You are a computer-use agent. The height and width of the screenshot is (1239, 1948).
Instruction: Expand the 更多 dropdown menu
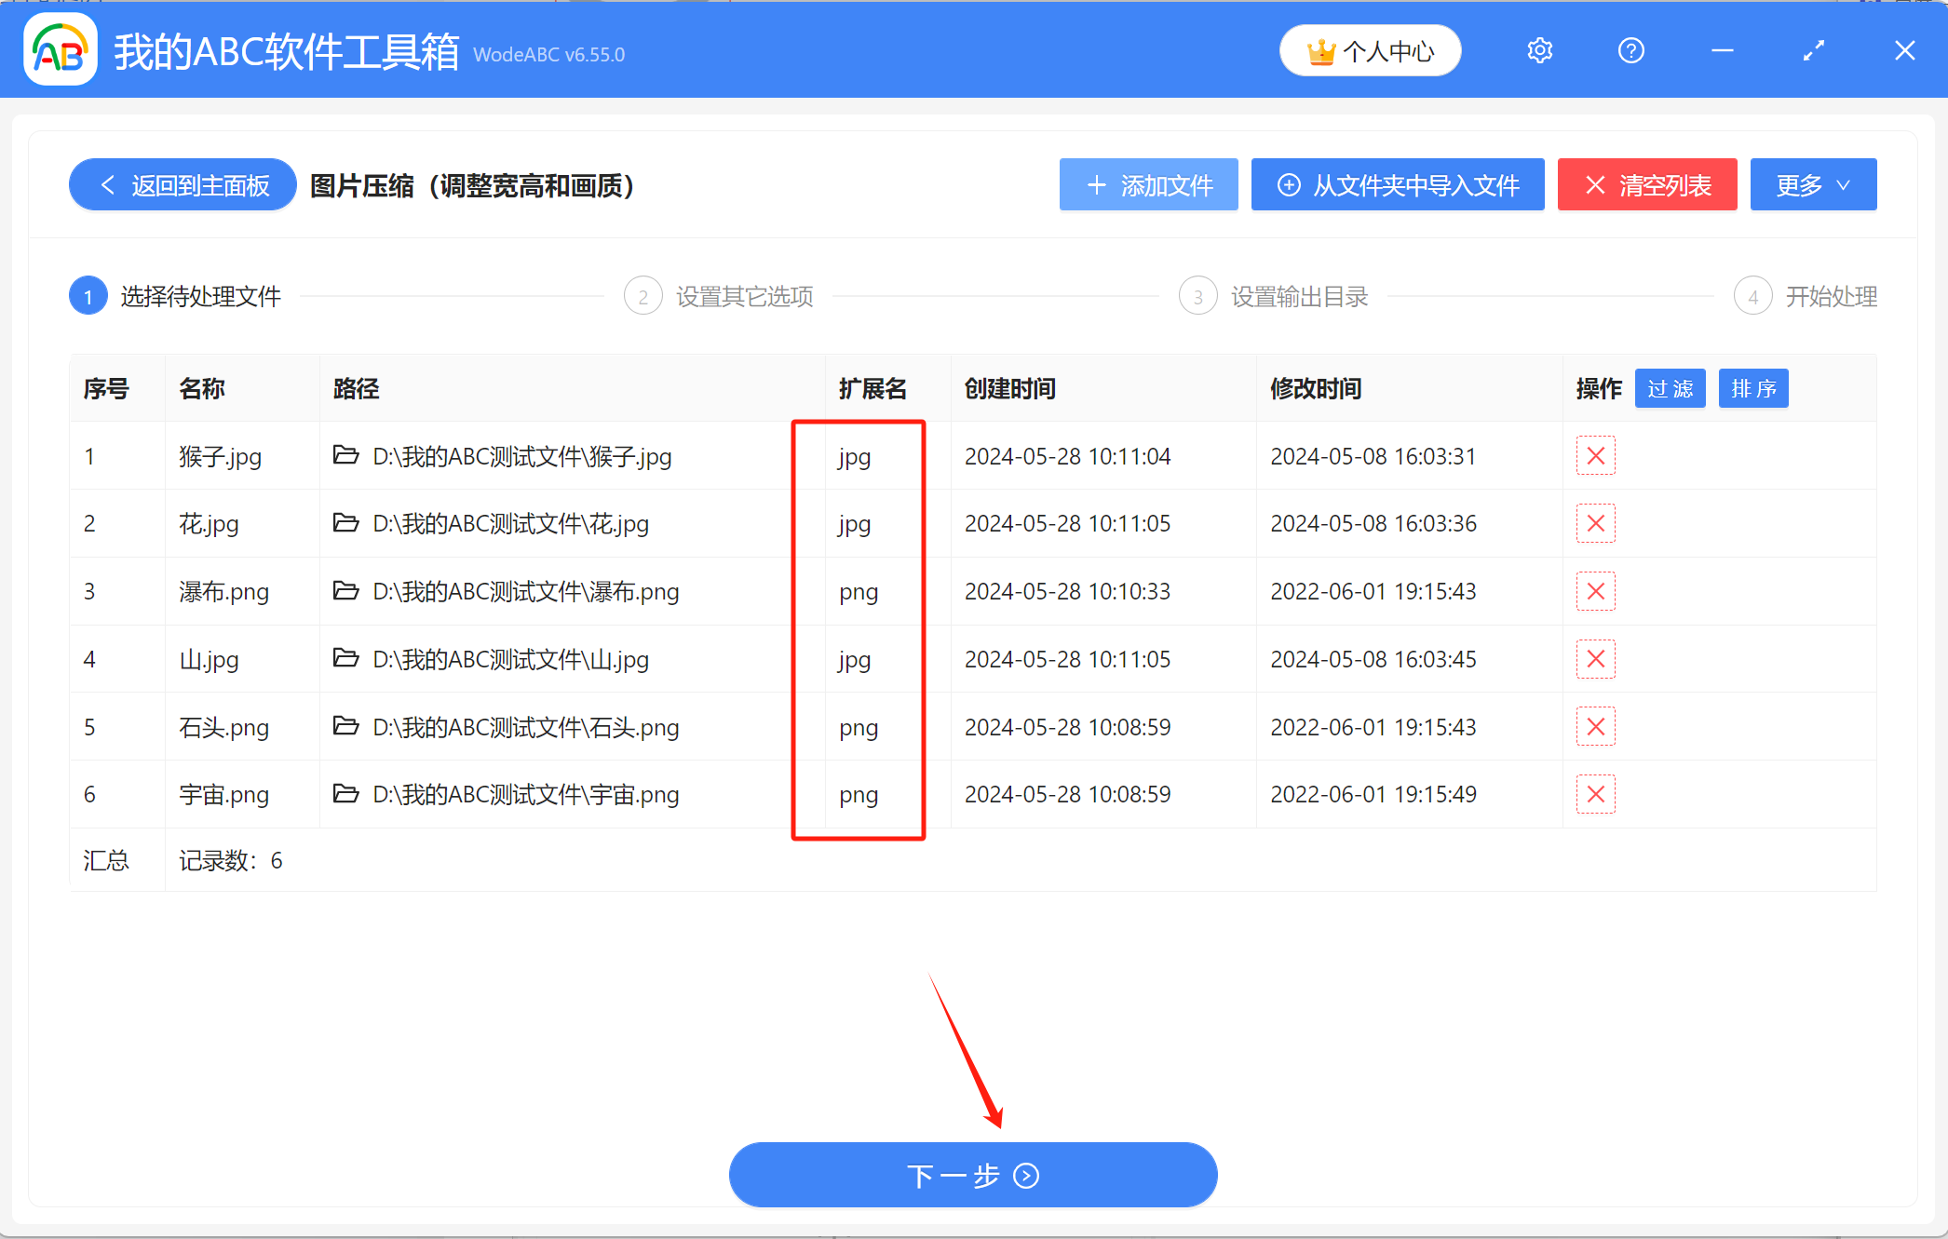pyautogui.click(x=1812, y=185)
